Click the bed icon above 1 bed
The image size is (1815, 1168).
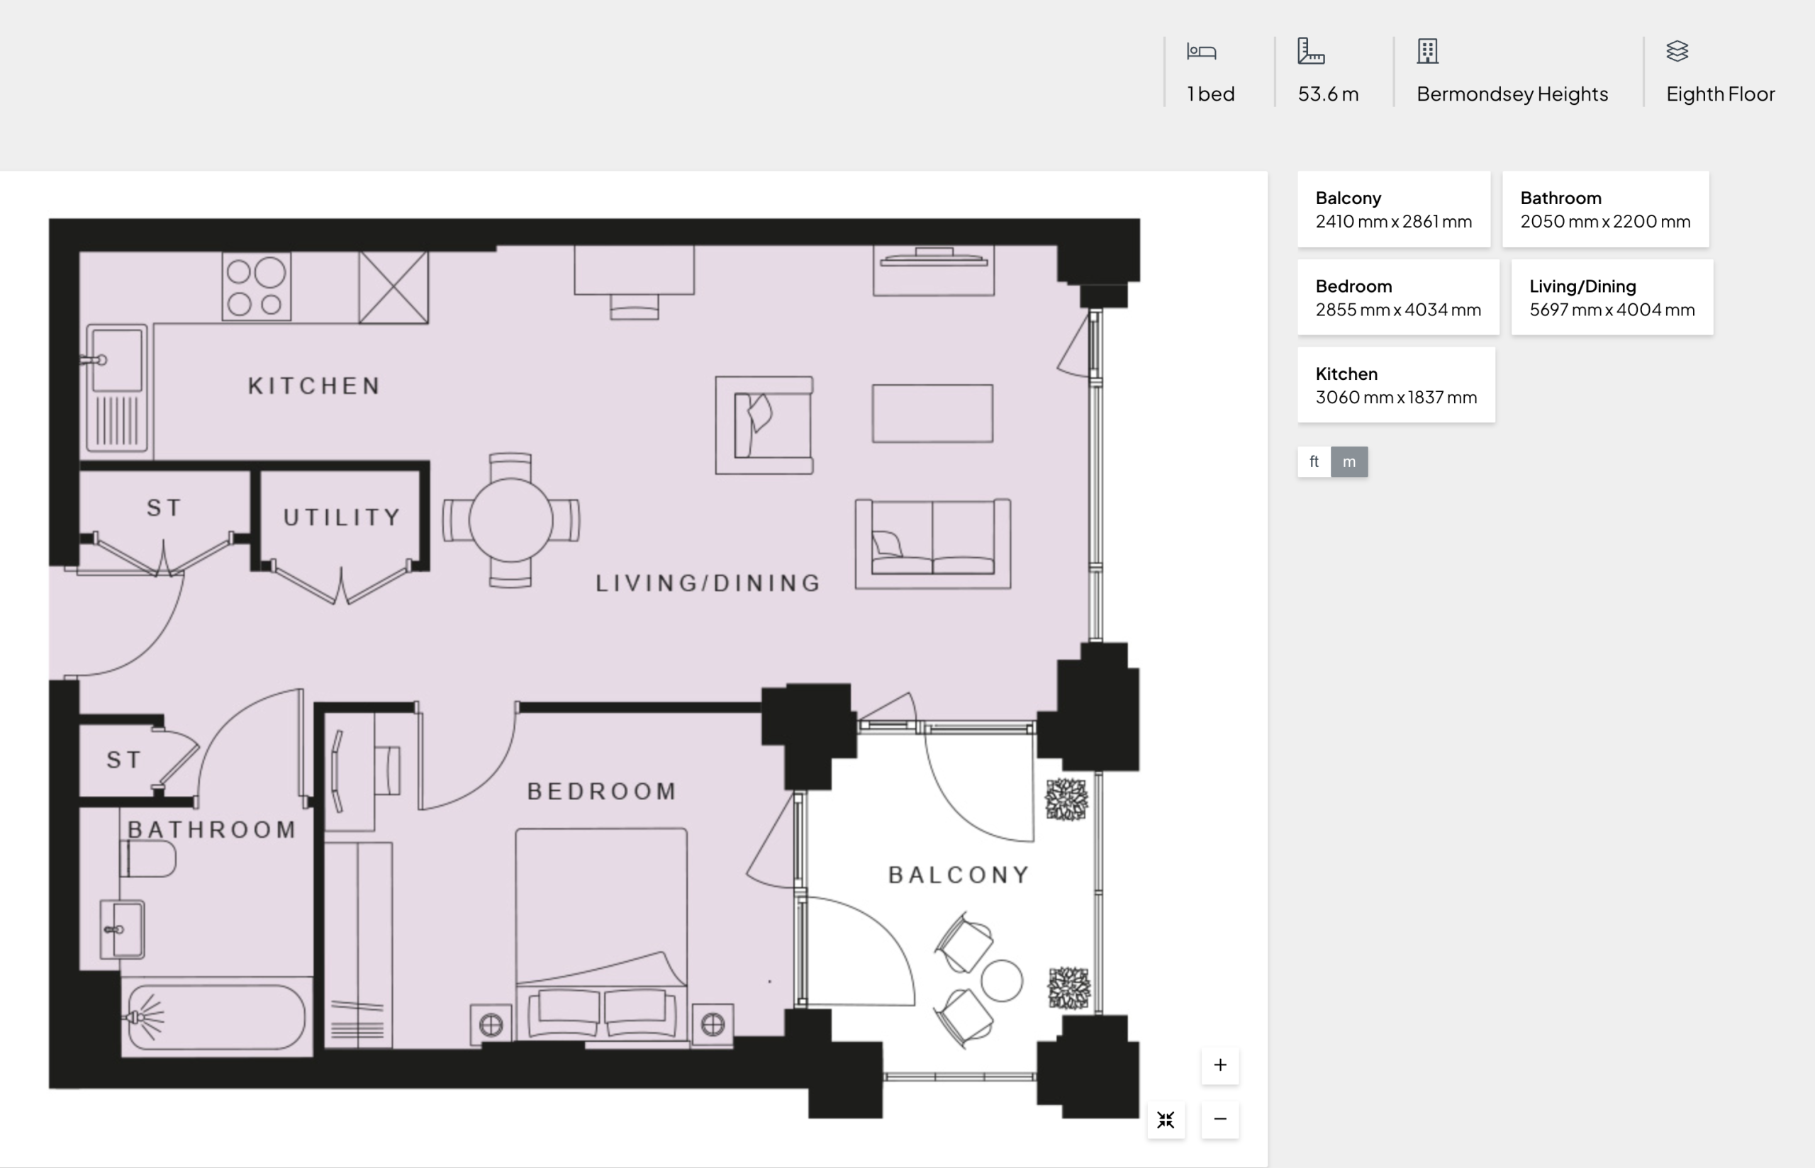pyautogui.click(x=1202, y=52)
